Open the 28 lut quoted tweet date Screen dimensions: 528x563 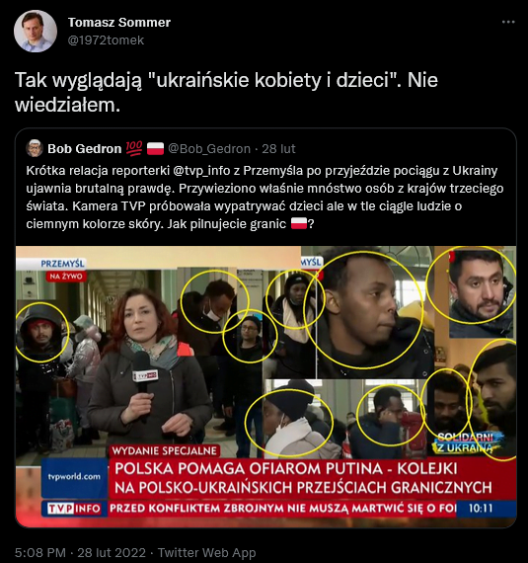(x=278, y=148)
